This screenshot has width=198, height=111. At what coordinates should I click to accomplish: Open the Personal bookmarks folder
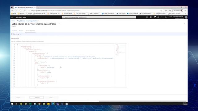(21, 14)
